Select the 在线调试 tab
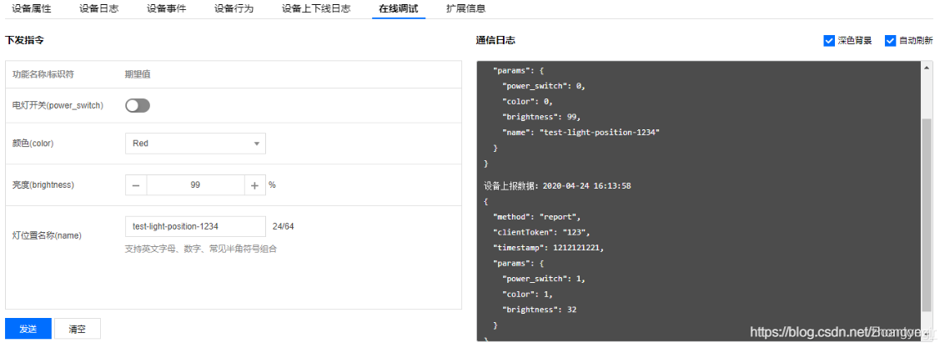Image resolution: width=945 pixels, height=348 pixels. point(399,8)
